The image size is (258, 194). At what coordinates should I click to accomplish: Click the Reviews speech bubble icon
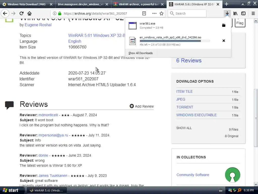(x=9, y=105)
